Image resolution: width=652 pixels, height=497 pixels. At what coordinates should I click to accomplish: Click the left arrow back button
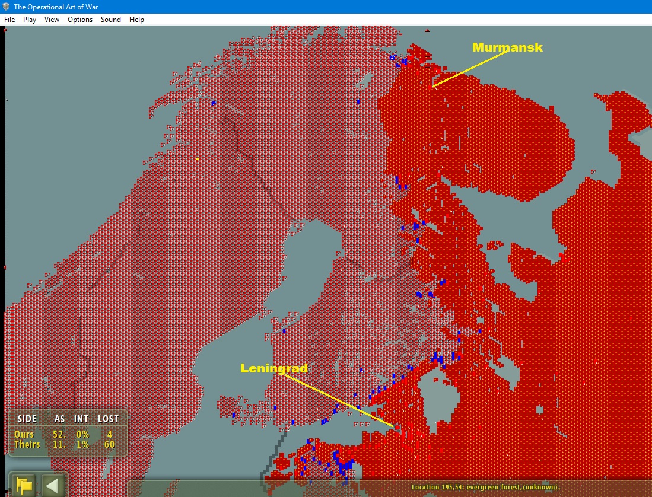pyautogui.click(x=53, y=485)
